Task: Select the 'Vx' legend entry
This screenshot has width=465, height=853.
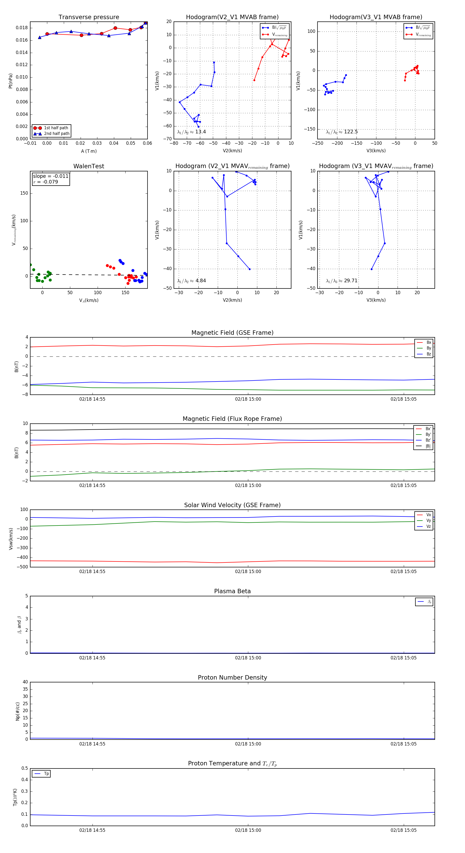Action: 424,515
